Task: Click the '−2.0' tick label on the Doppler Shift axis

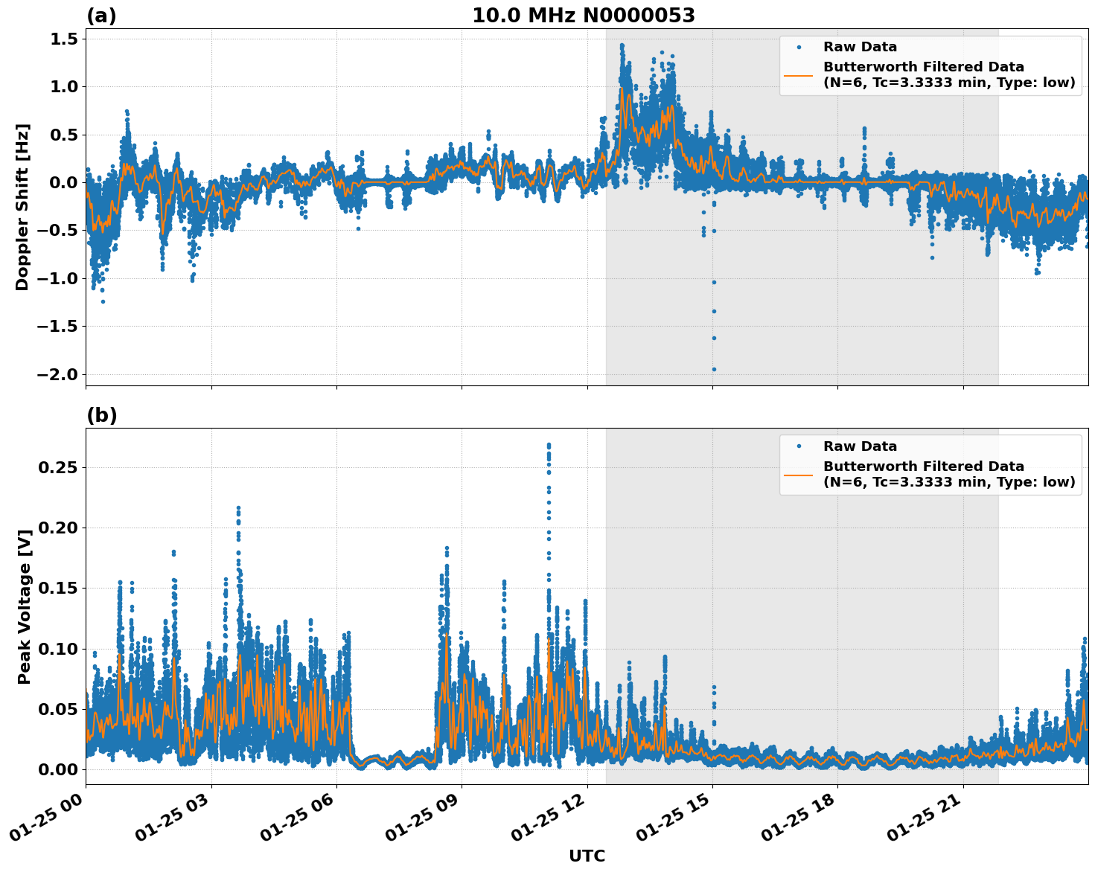Action: (x=57, y=374)
